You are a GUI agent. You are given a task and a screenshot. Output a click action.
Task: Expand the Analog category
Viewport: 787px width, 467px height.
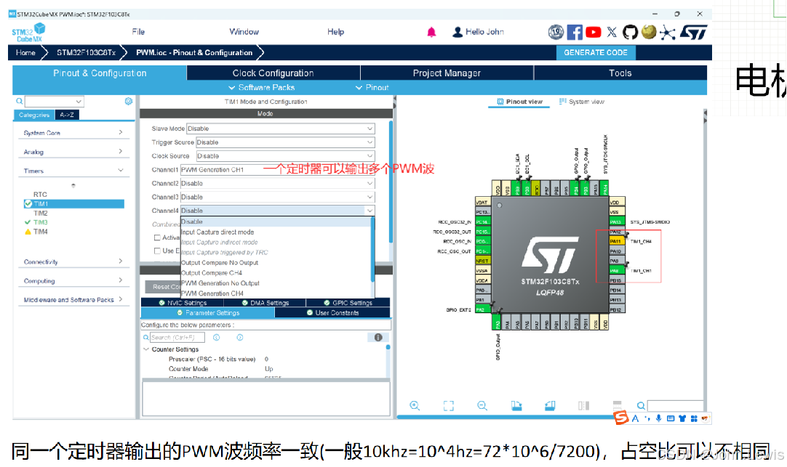point(73,152)
